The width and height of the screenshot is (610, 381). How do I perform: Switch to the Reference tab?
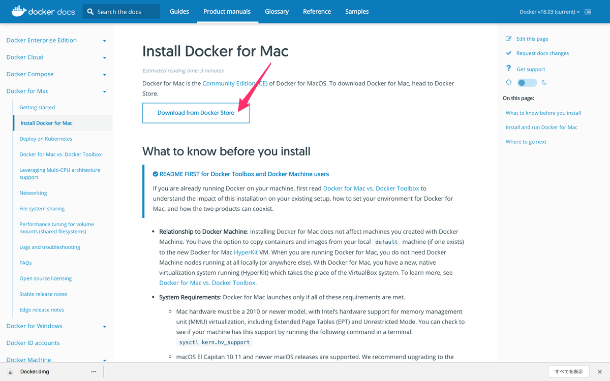317,11
